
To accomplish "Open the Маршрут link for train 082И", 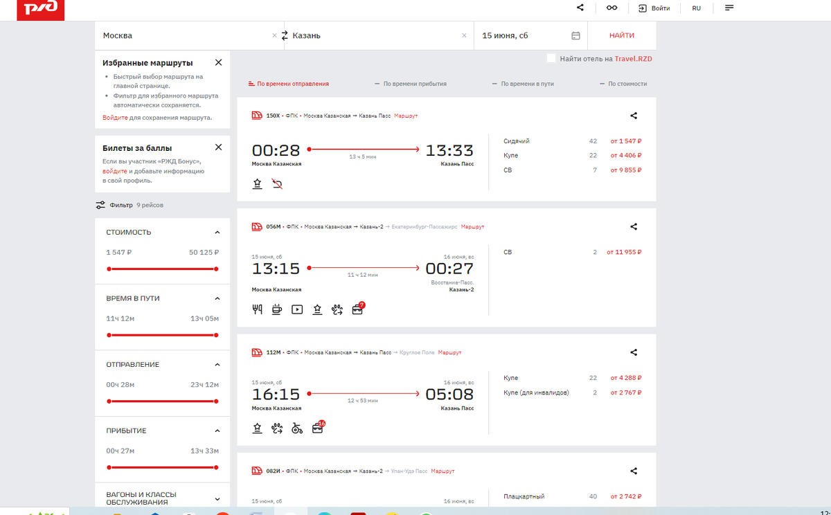I will click(x=443, y=471).
